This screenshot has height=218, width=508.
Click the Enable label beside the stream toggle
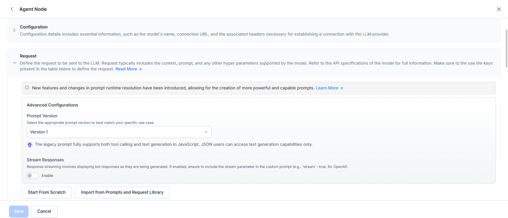(47, 176)
